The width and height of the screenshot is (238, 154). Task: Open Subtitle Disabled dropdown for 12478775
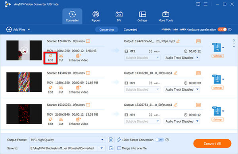tap(142, 58)
